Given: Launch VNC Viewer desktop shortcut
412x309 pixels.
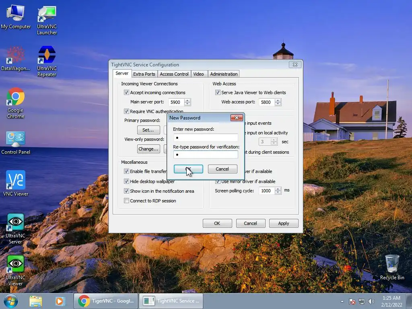Looking at the screenshot, I should [16, 183].
